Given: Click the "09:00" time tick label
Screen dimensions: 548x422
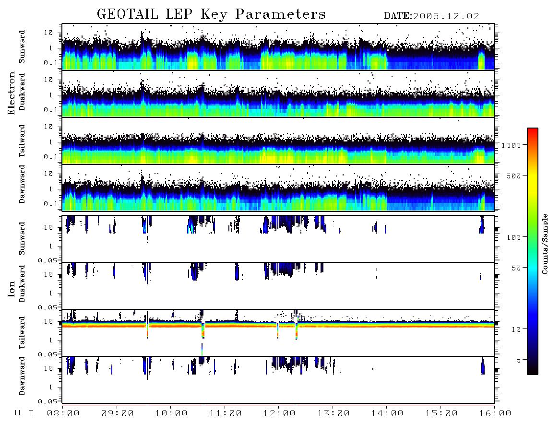Looking at the screenshot, I should [118, 414].
